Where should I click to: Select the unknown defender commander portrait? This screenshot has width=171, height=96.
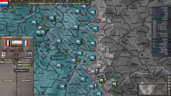pyautogui.click(x=30, y=54)
